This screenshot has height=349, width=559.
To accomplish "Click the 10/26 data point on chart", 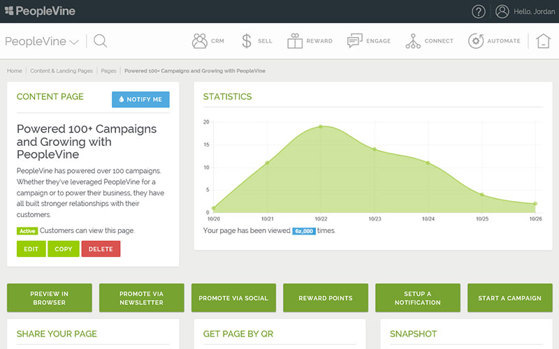I will point(535,204).
